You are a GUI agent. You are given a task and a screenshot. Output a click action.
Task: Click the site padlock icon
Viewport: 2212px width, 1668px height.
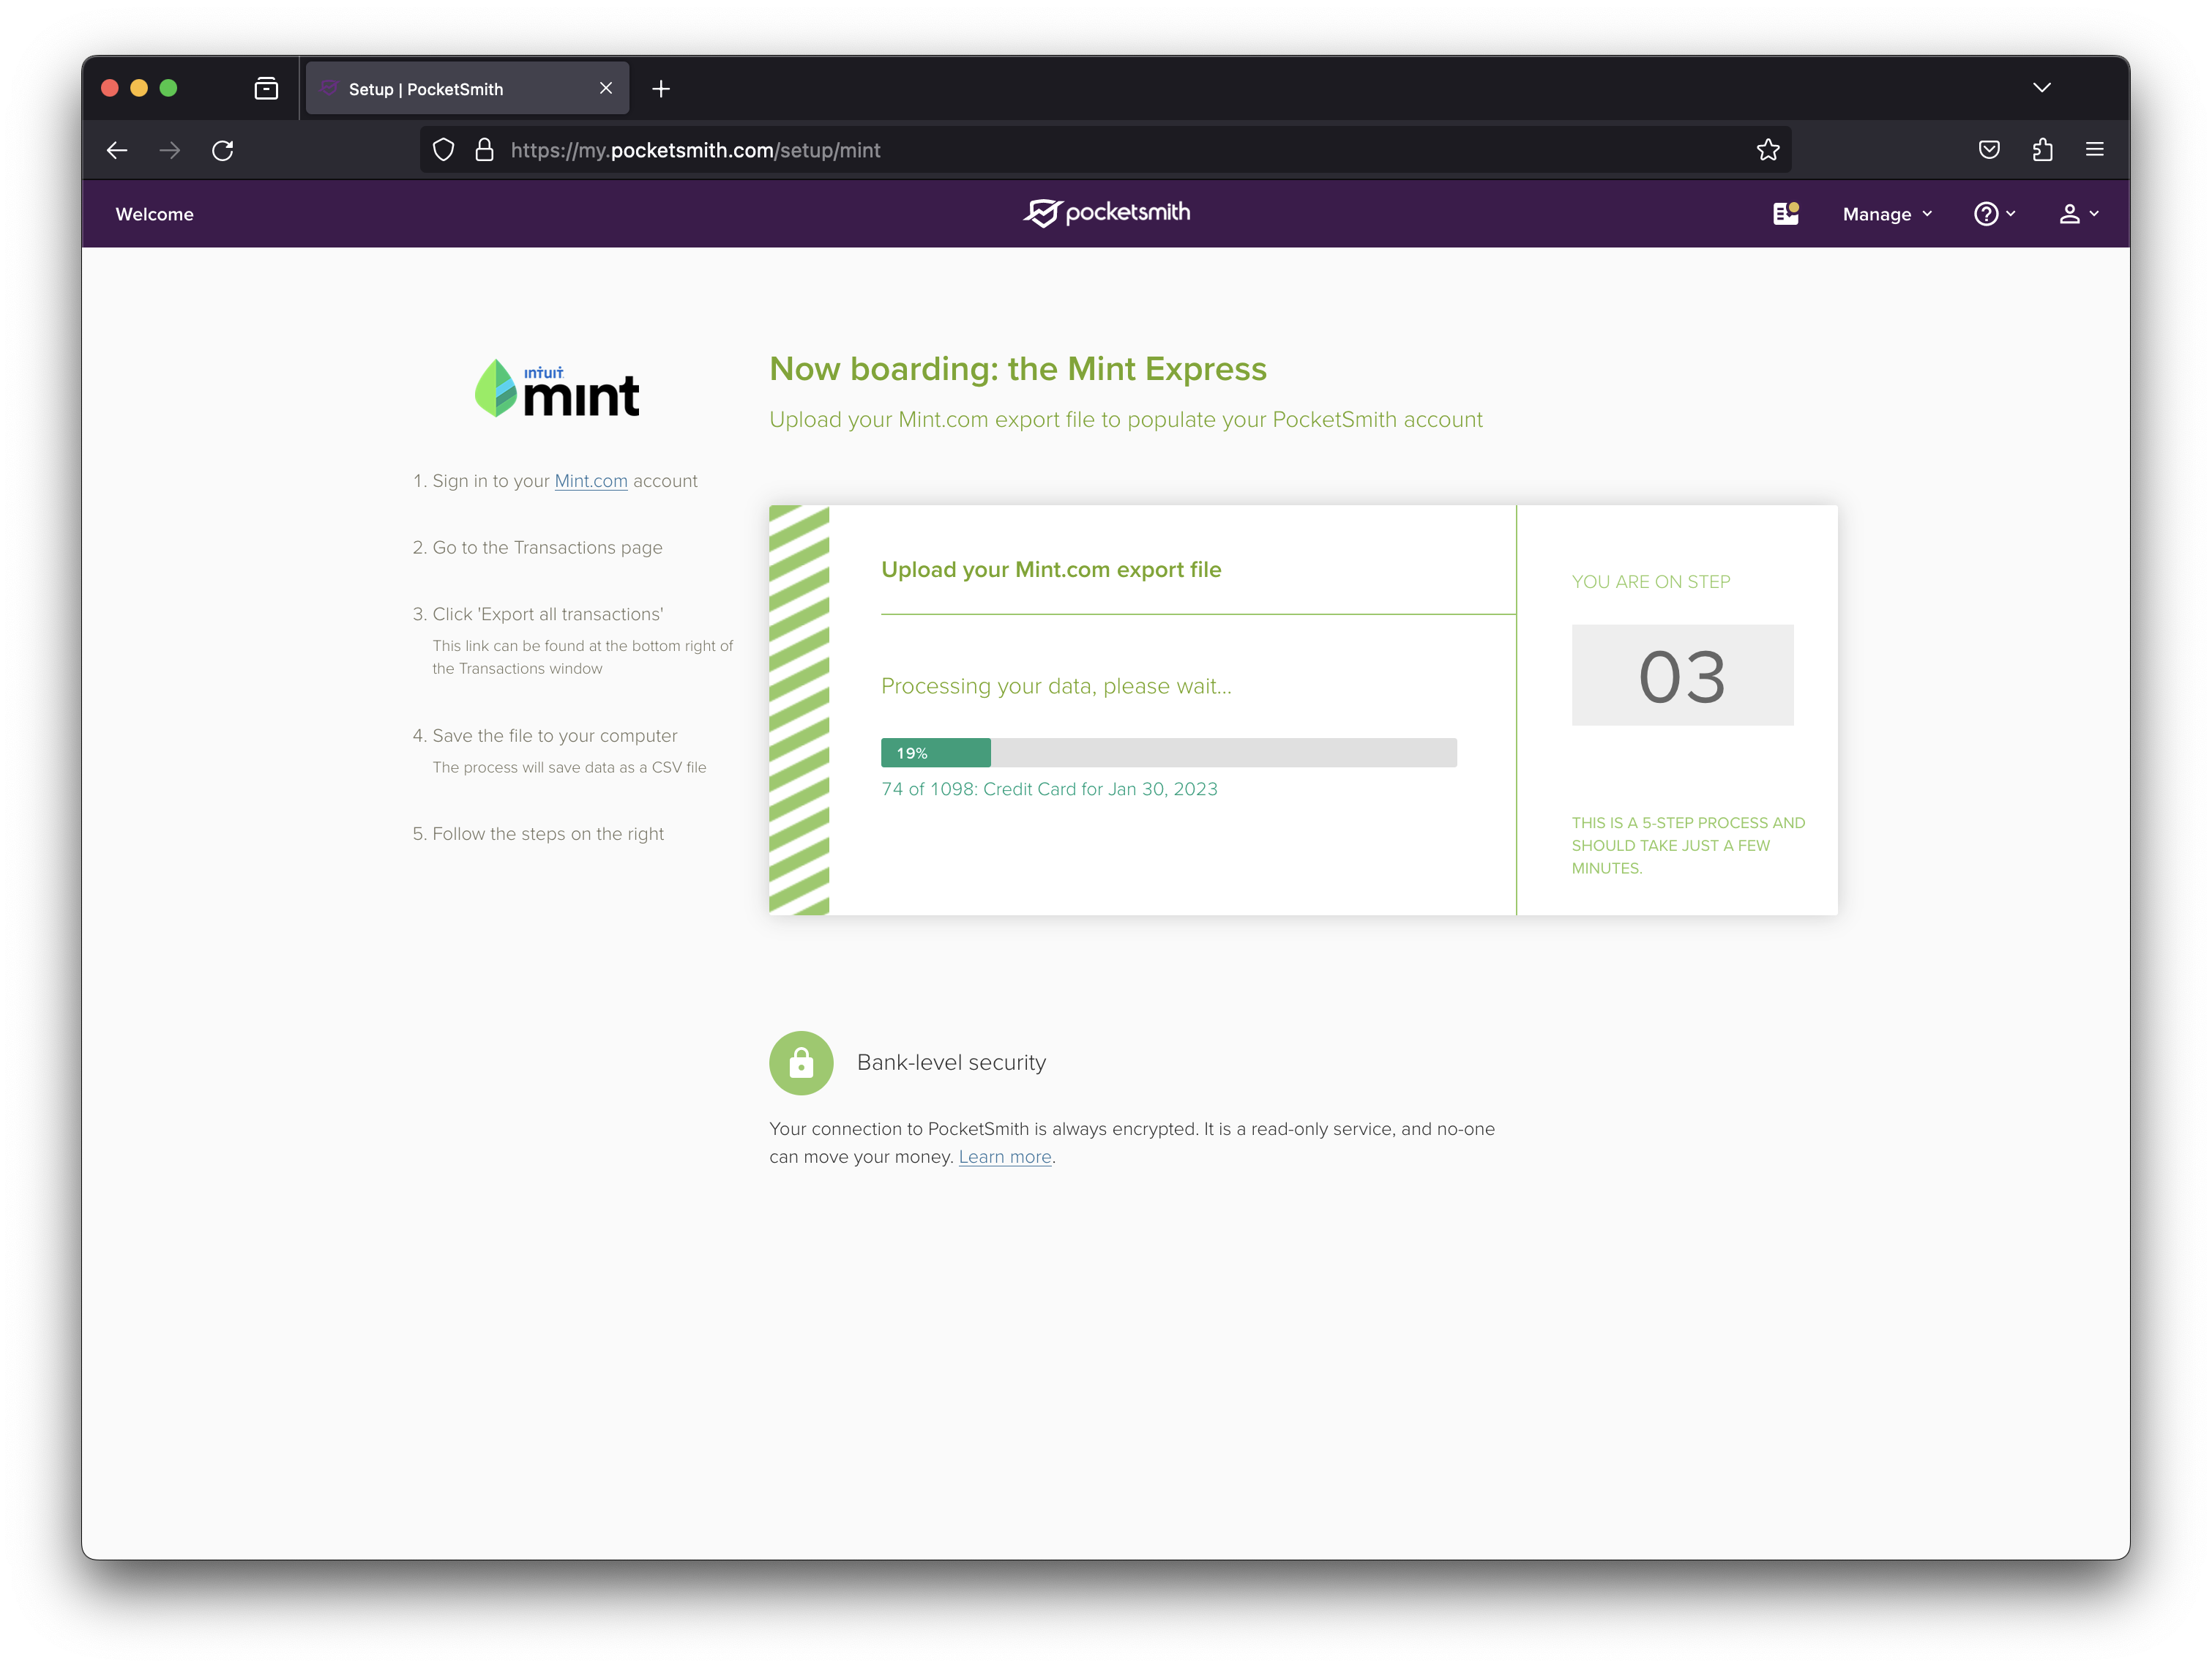point(484,150)
